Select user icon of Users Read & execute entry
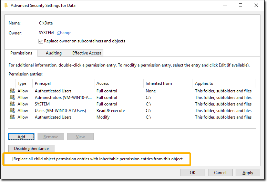267x182 pixels. pos(12,110)
